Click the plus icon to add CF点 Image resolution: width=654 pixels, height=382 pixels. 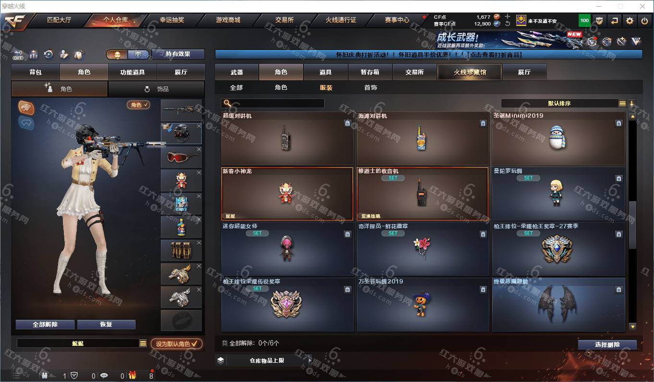pos(508,16)
